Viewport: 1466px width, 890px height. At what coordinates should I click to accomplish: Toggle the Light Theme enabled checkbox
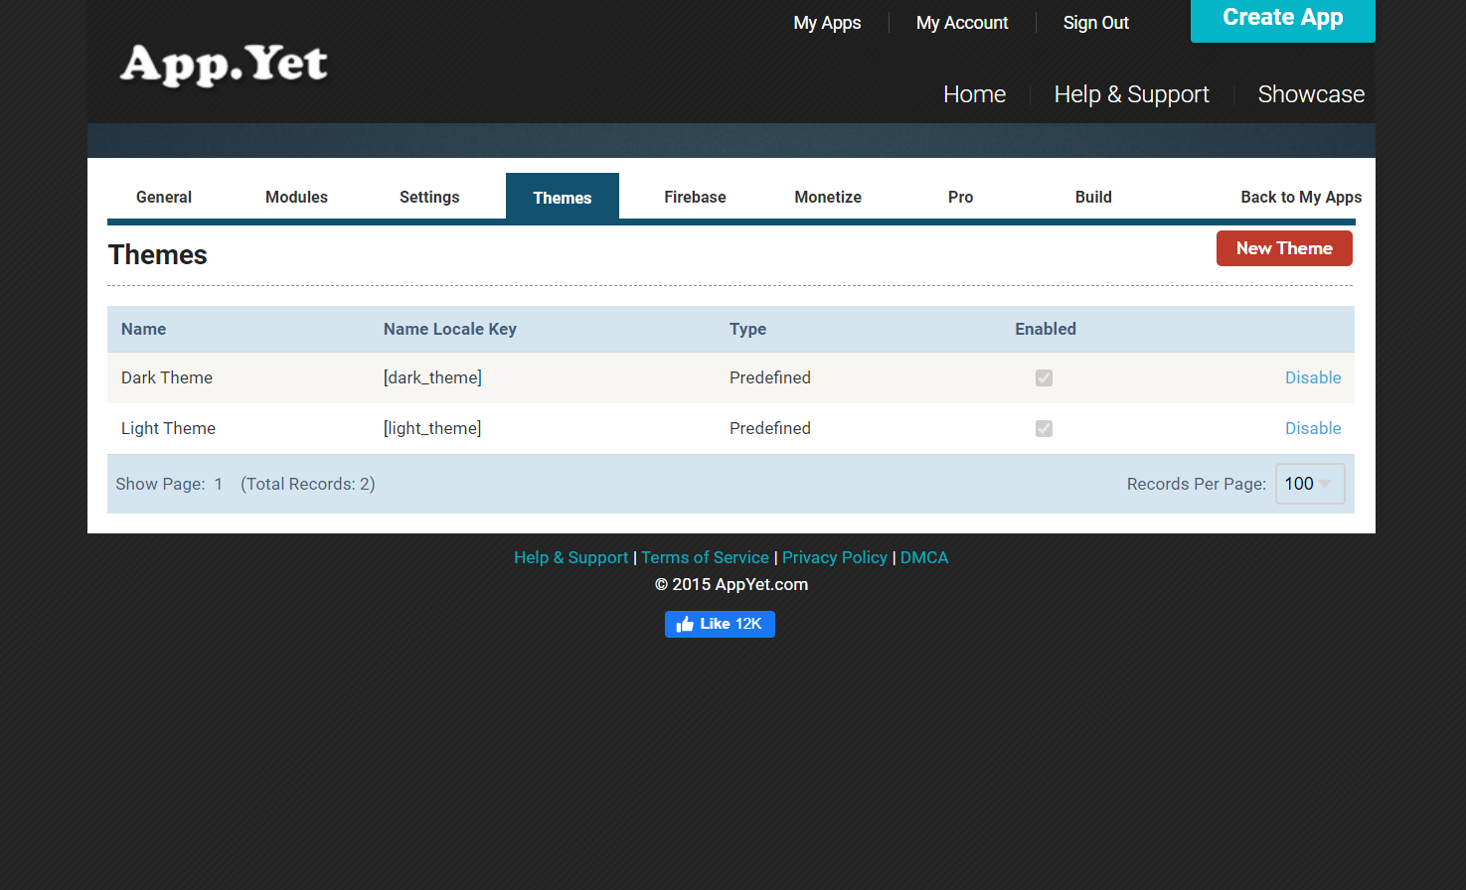point(1044,428)
